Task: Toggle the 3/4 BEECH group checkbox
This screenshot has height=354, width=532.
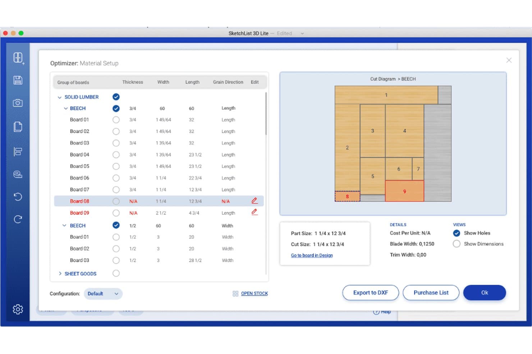Action: coord(116,108)
